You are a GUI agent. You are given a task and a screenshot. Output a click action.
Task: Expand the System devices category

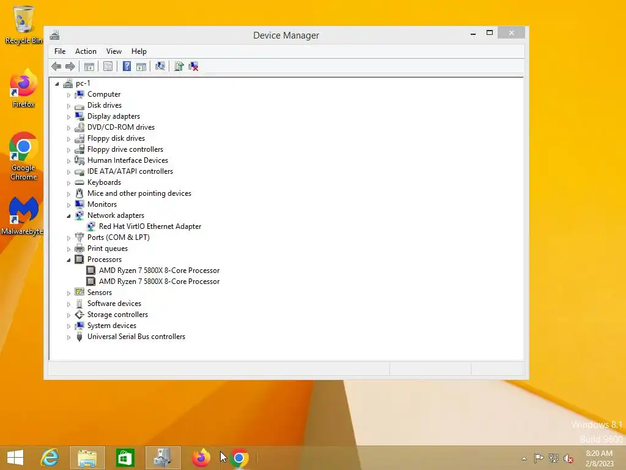click(68, 327)
